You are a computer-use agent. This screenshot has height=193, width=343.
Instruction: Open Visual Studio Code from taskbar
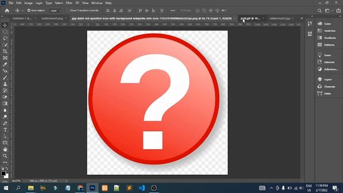[141, 188]
